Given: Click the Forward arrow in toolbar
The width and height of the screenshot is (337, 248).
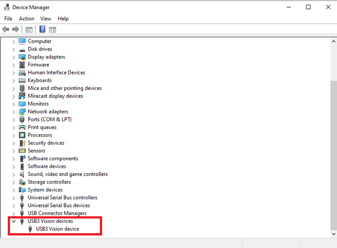Looking at the screenshot, I should coord(15,30).
